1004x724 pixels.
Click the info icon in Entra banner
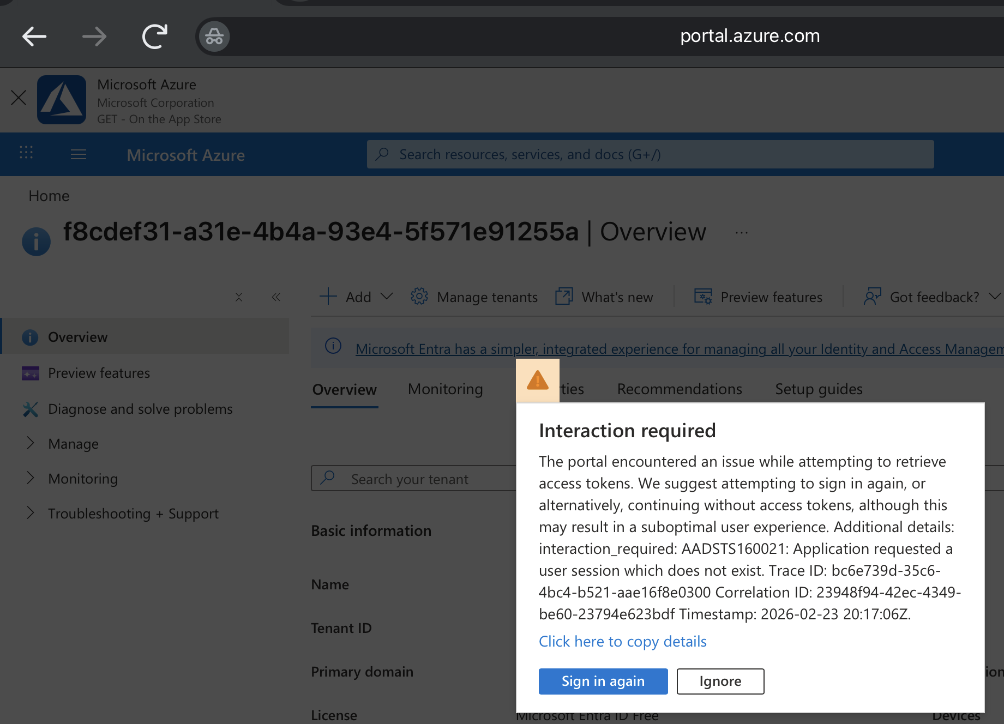pos(333,346)
